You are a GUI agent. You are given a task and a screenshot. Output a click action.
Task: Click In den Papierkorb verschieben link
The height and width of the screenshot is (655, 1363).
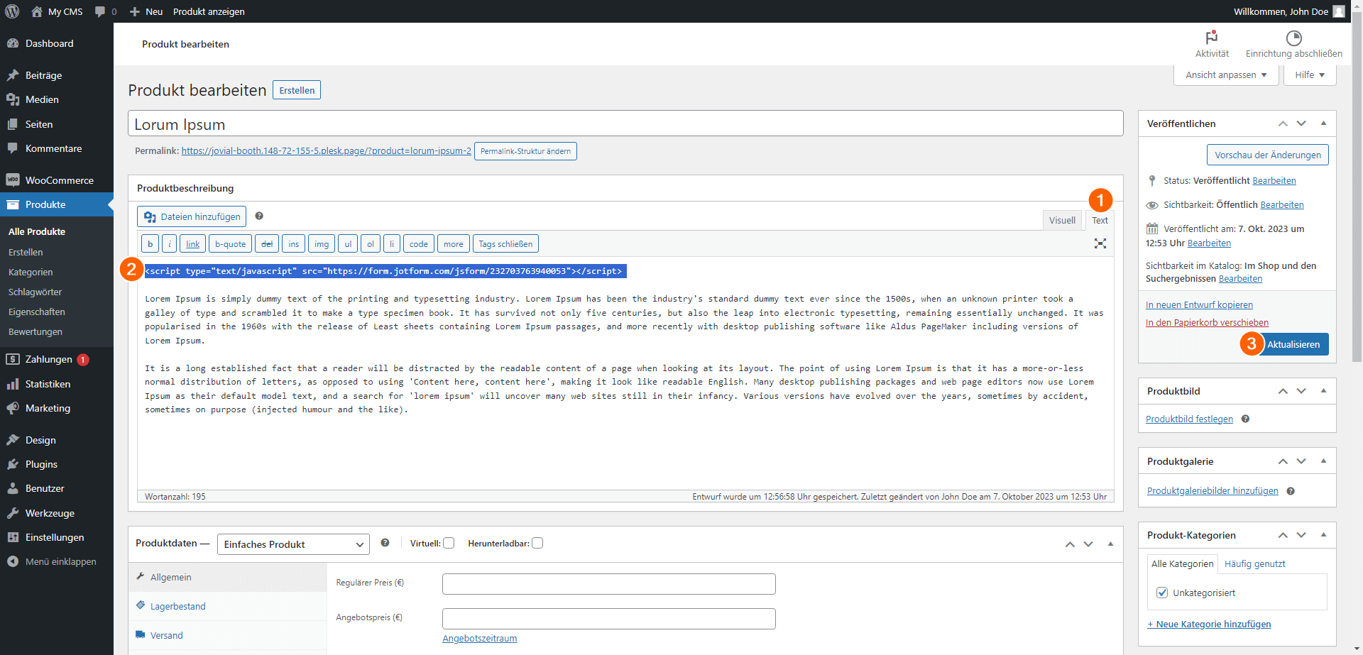(1207, 323)
